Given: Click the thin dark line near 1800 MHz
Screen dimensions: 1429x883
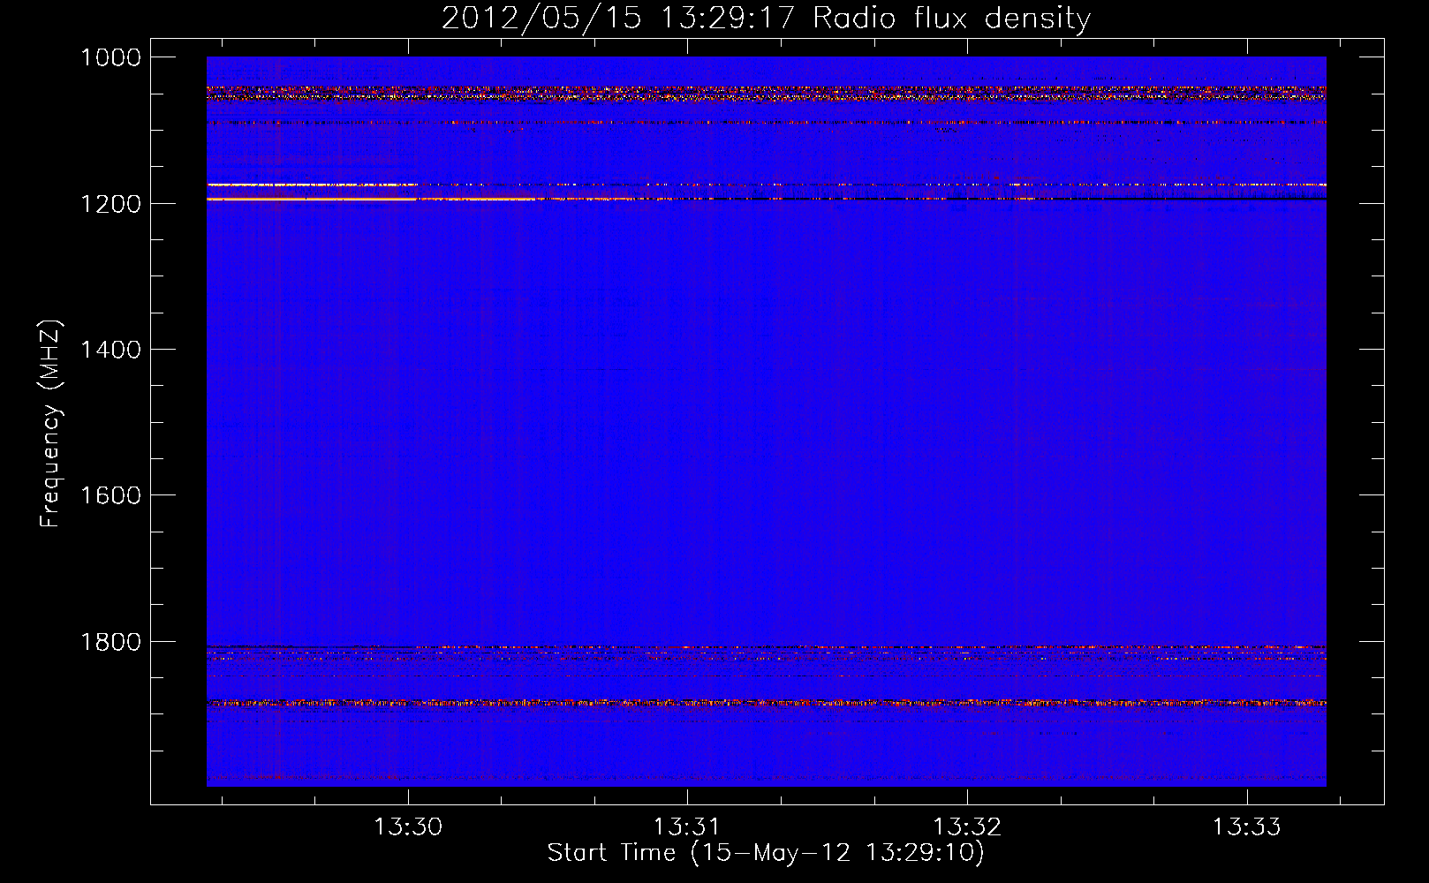Looking at the screenshot, I should pyautogui.click(x=309, y=647).
